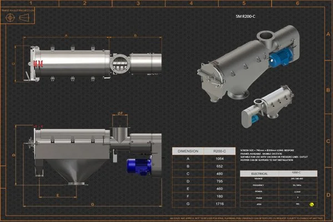The image size is (333, 222).
Task: Click row marker A on right border
Action: click(x=329, y=34)
